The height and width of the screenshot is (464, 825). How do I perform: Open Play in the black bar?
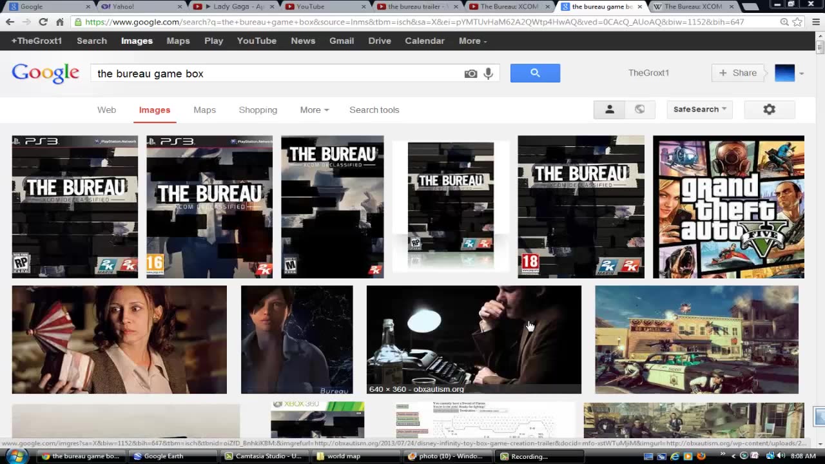(x=213, y=41)
